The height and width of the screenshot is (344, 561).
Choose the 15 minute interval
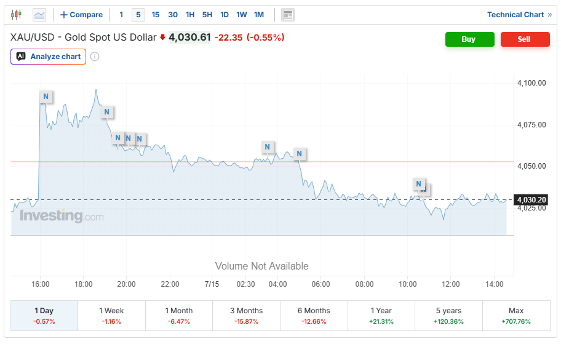tap(155, 15)
